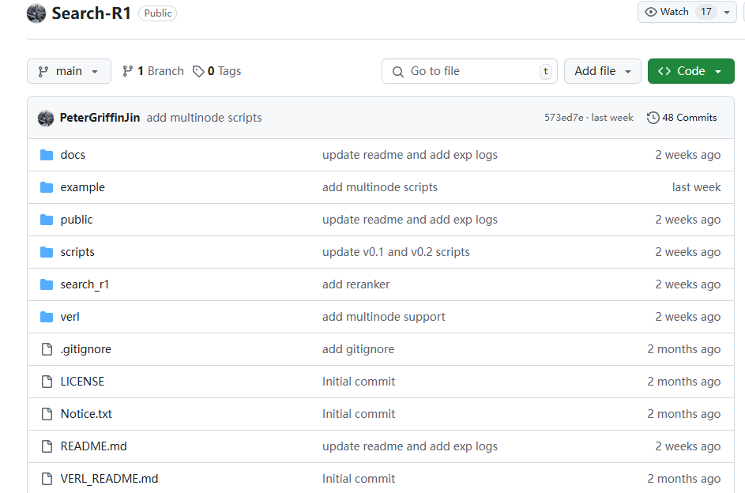Click the commit history clock icon
Image resolution: width=745 pixels, height=493 pixels.
[653, 118]
